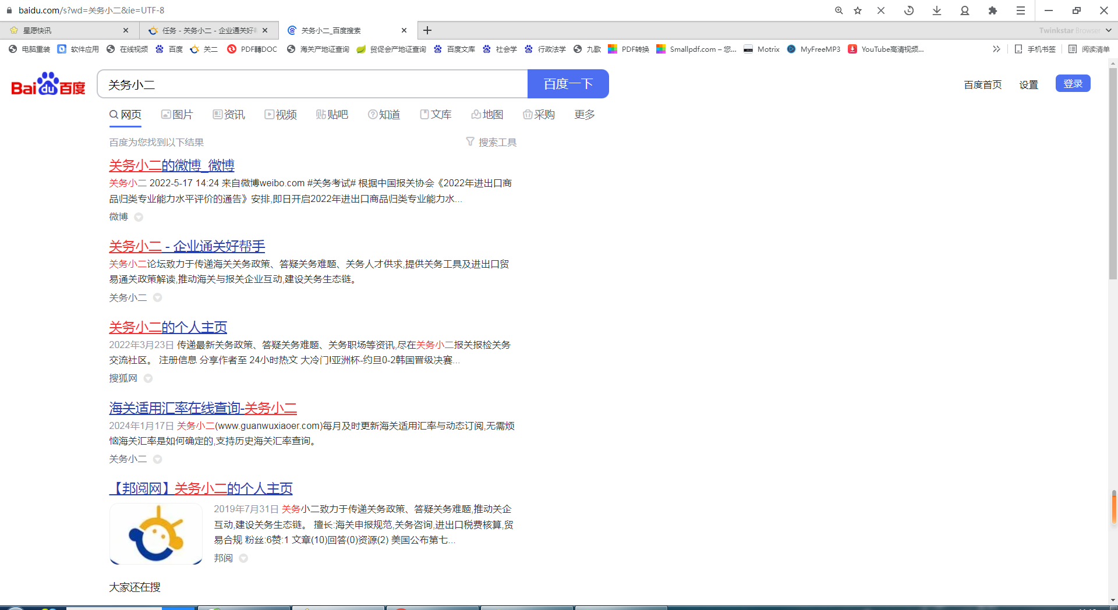Expand source dropdown next to 搜狐网
This screenshot has height=610, width=1118.
148,378
